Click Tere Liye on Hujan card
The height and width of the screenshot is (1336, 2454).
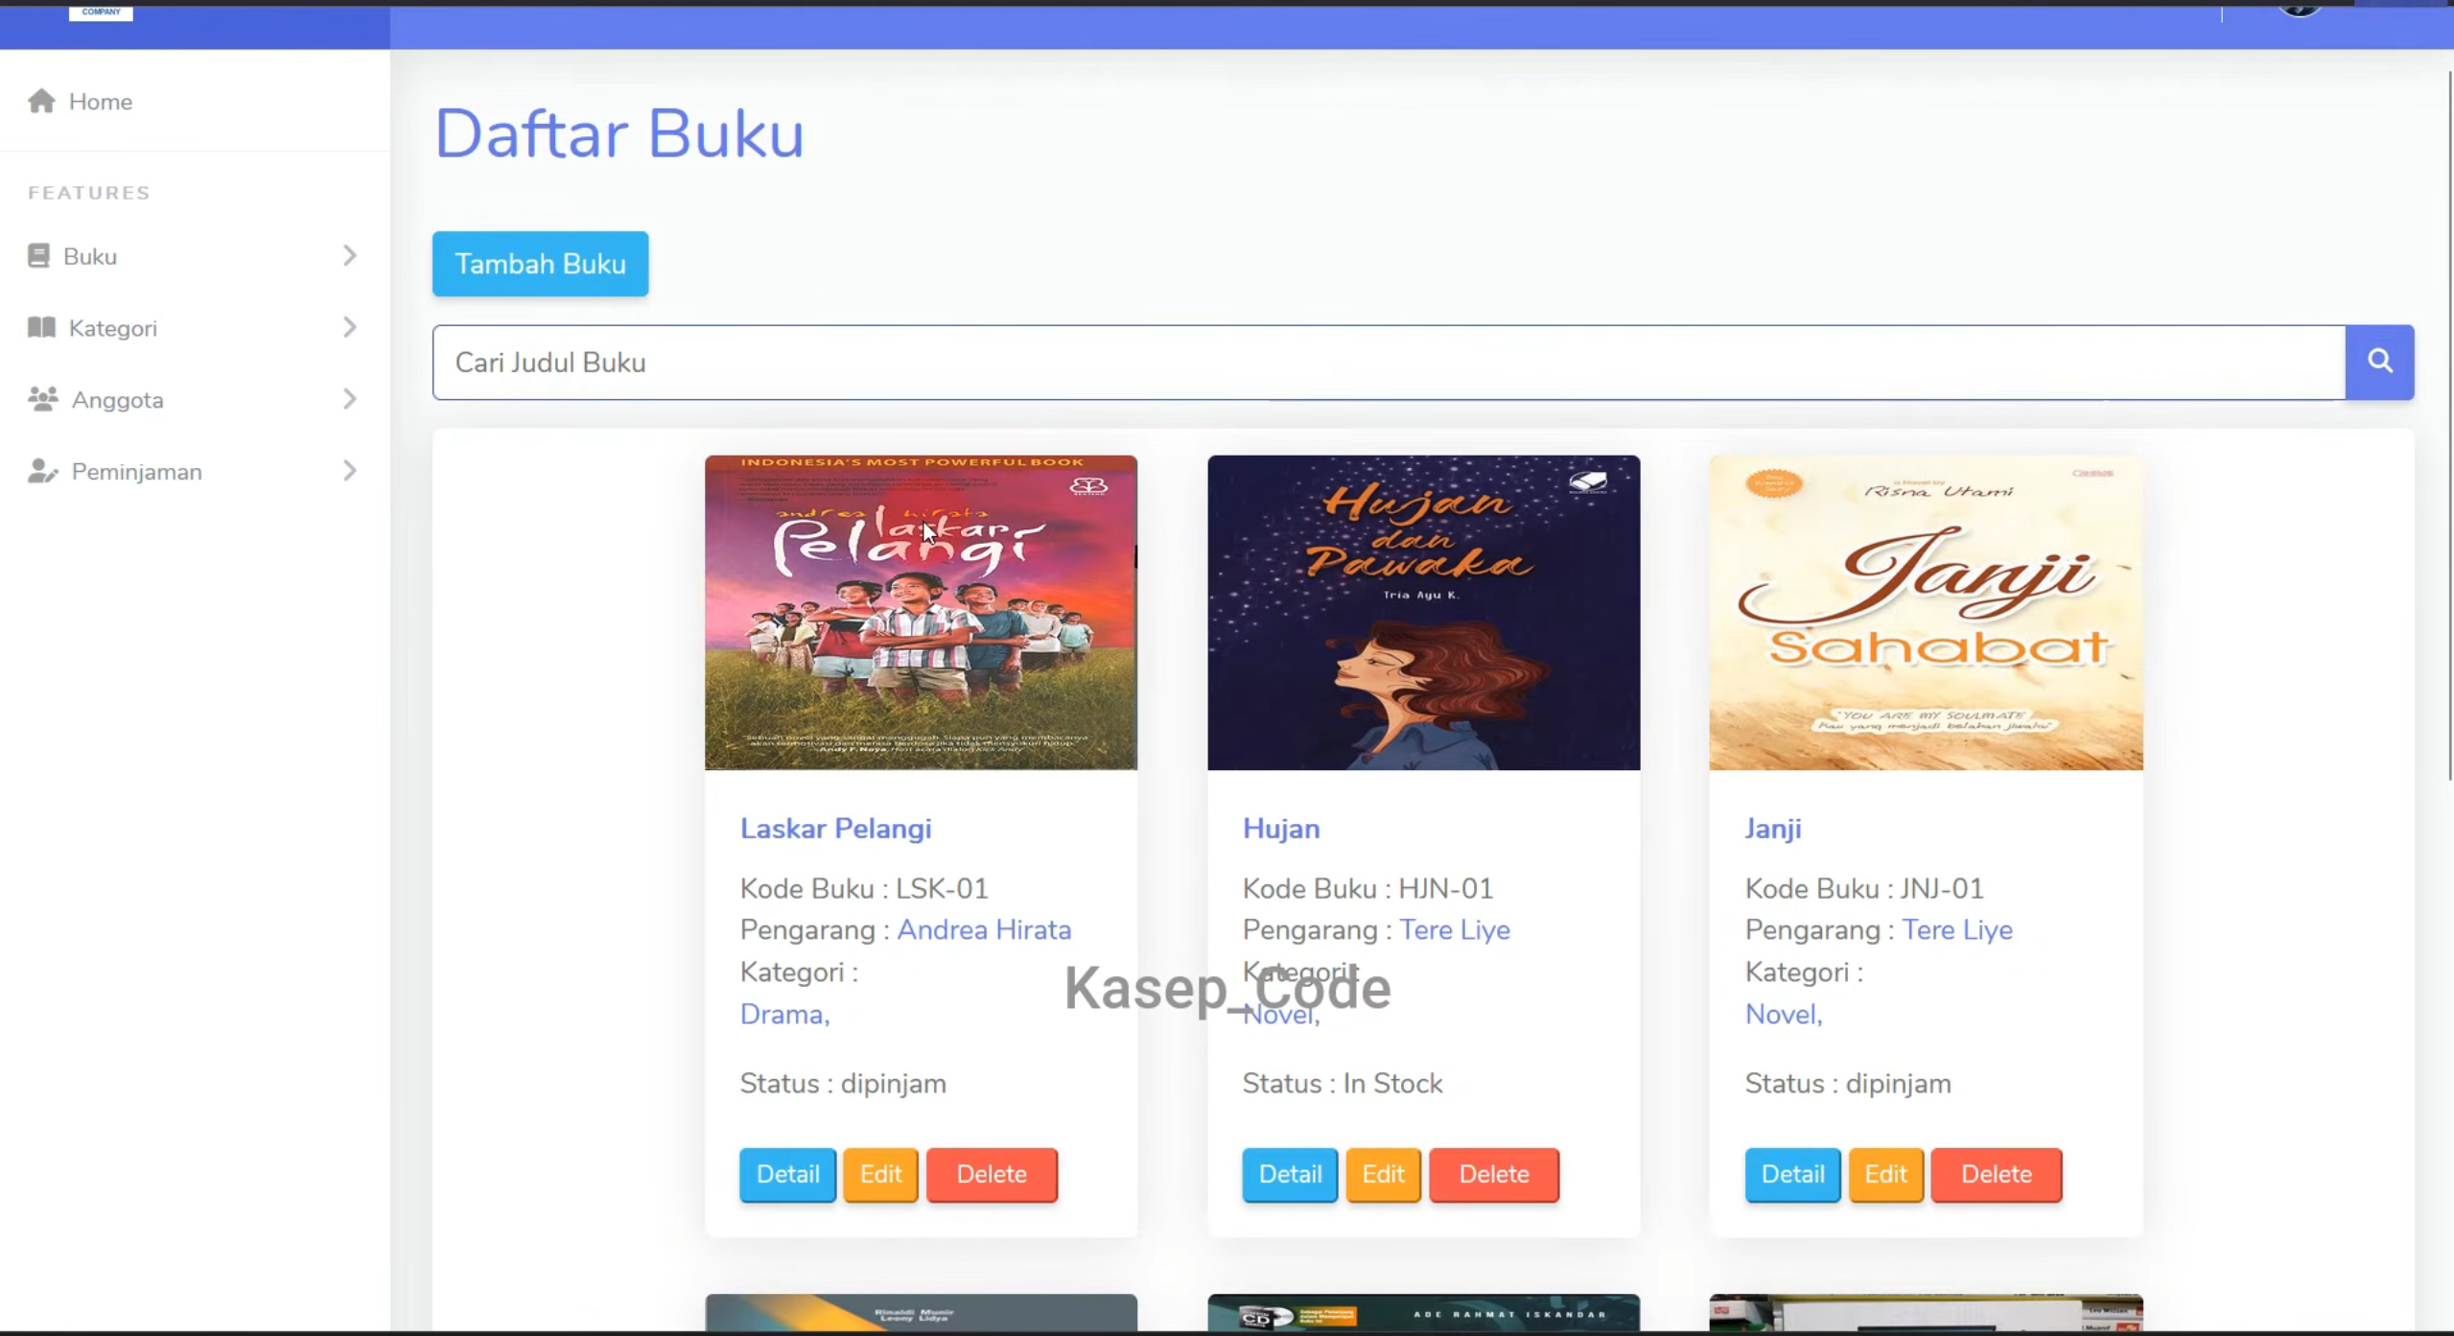pos(1454,929)
